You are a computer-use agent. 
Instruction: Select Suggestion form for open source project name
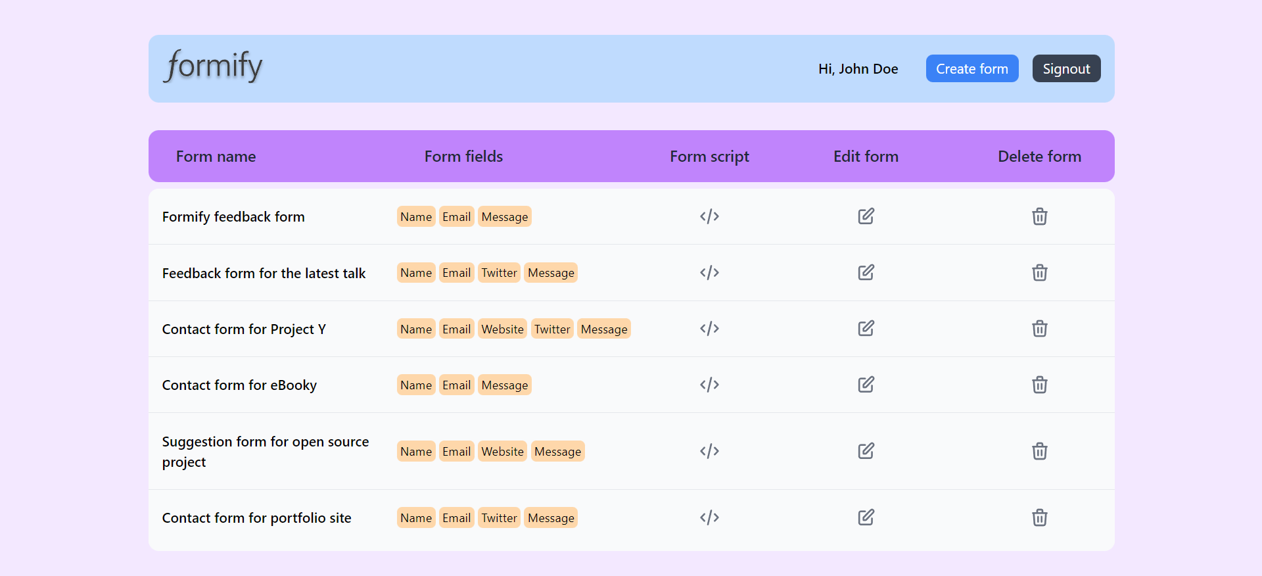[x=266, y=452]
